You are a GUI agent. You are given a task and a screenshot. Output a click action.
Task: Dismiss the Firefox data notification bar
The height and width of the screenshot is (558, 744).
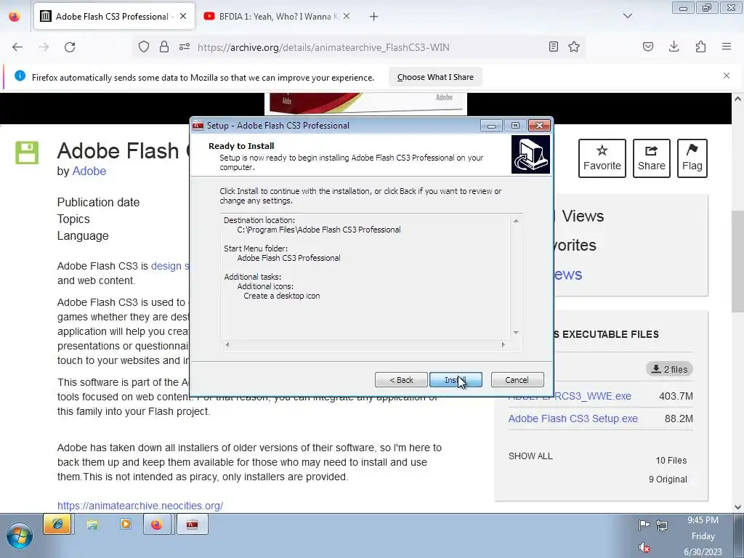727,76
